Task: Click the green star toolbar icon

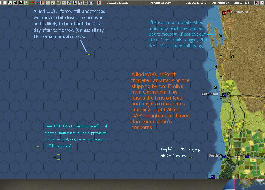Action: pos(26,2)
